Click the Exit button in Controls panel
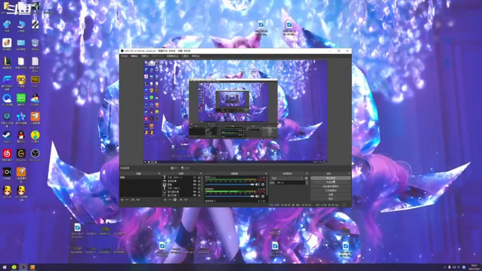Image resolution: width=482 pixels, height=271 pixels. click(x=330, y=199)
